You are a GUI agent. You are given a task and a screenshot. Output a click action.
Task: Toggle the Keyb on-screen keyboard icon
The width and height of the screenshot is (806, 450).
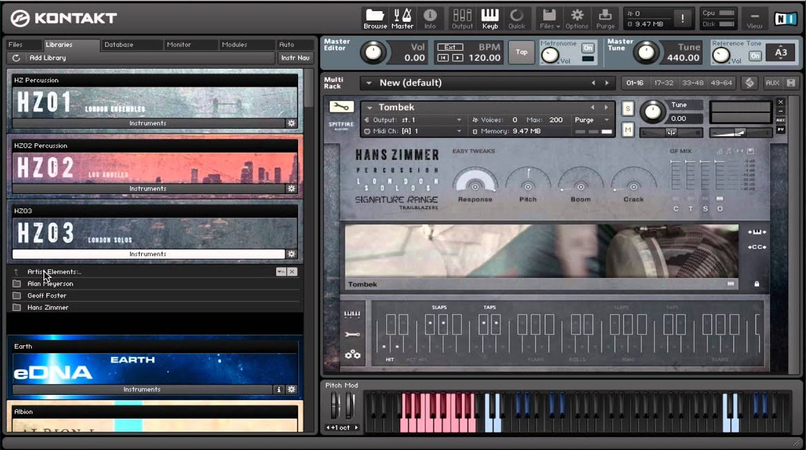[x=489, y=19]
